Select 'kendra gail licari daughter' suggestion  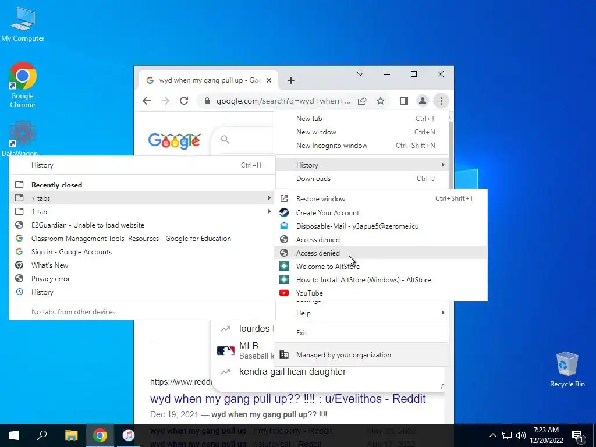click(292, 371)
